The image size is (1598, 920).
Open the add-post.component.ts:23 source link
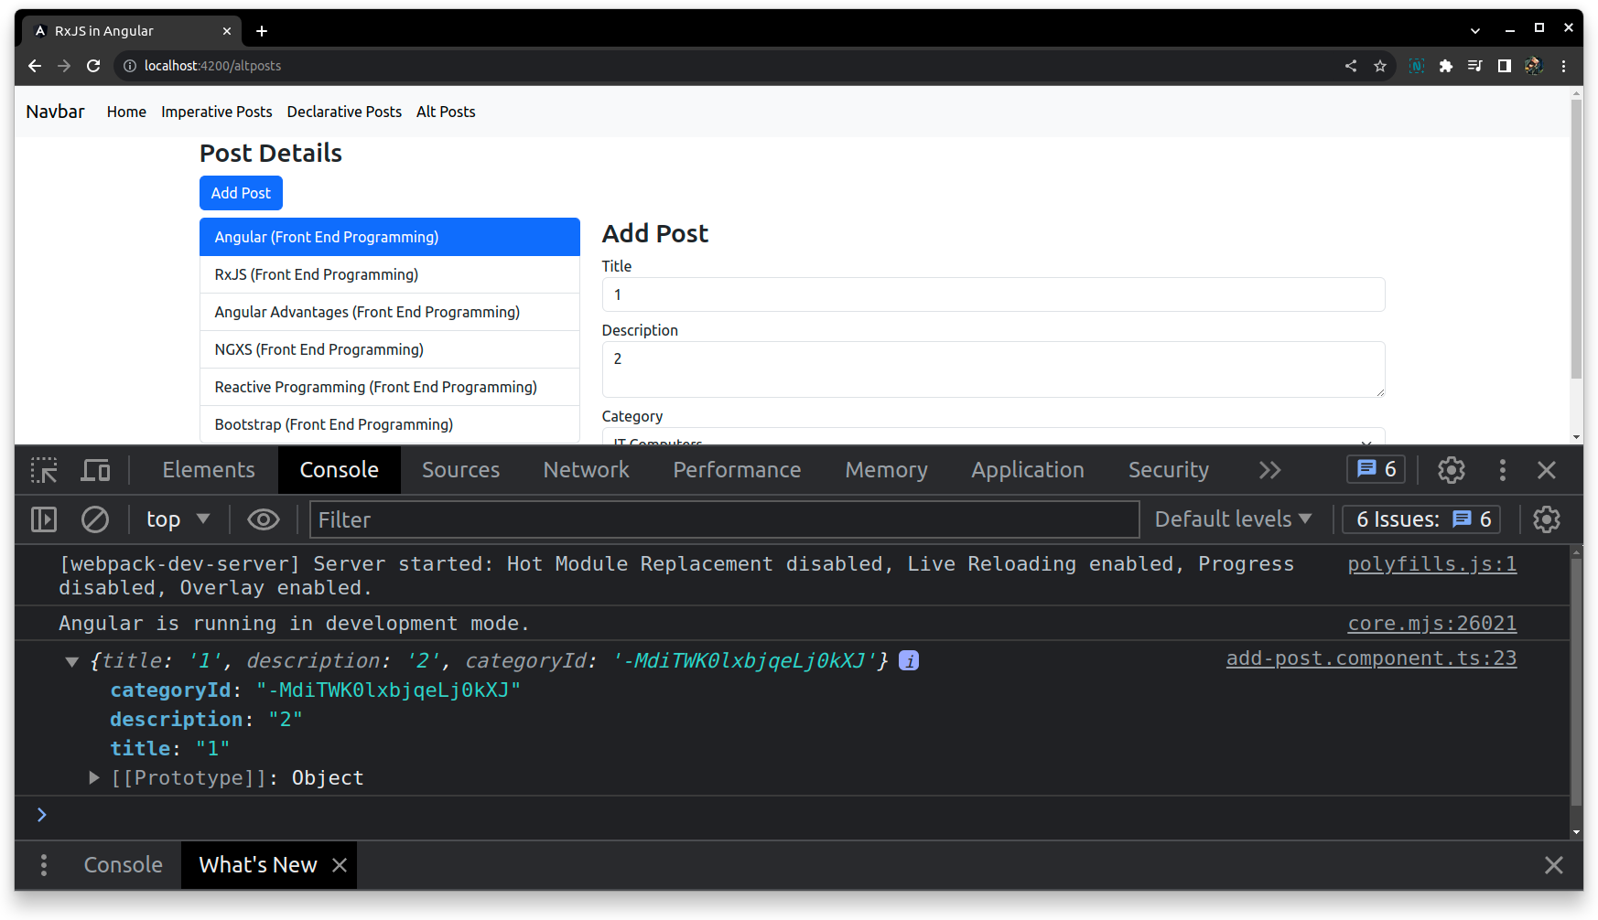coord(1370,657)
